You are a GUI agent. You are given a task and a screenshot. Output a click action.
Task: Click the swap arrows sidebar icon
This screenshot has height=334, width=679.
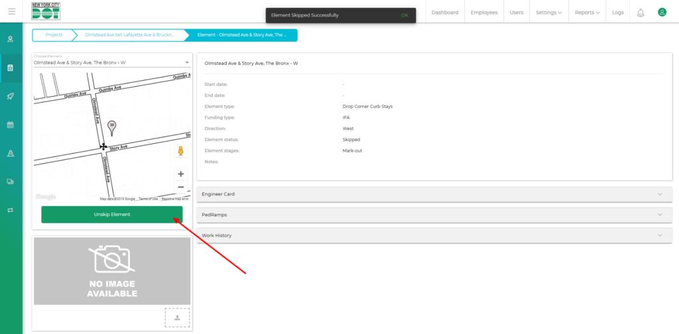(x=11, y=210)
